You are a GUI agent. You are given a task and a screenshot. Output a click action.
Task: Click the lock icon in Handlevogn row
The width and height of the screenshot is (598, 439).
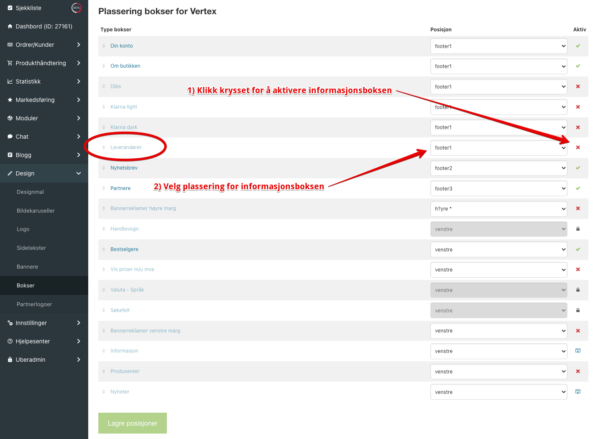(578, 229)
